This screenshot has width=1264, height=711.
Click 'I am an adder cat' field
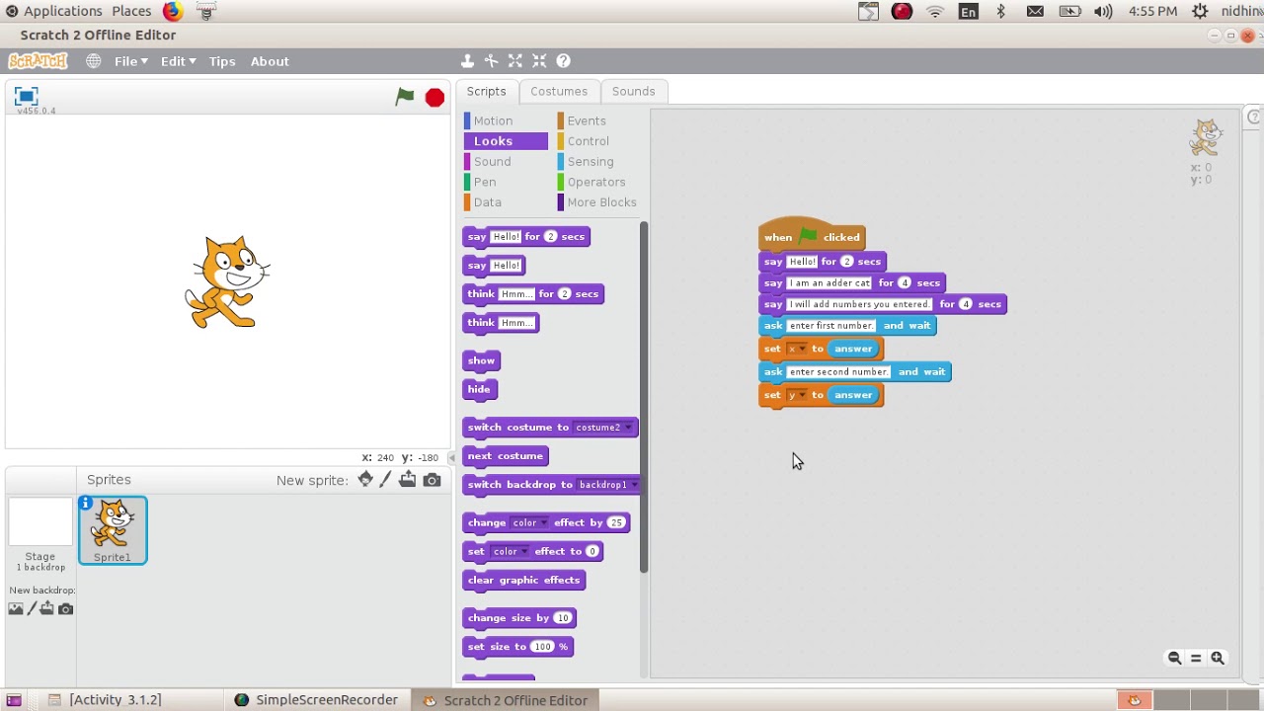point(829,283)
